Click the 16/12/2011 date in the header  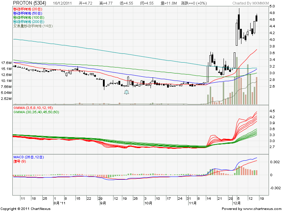pos(64,3)
